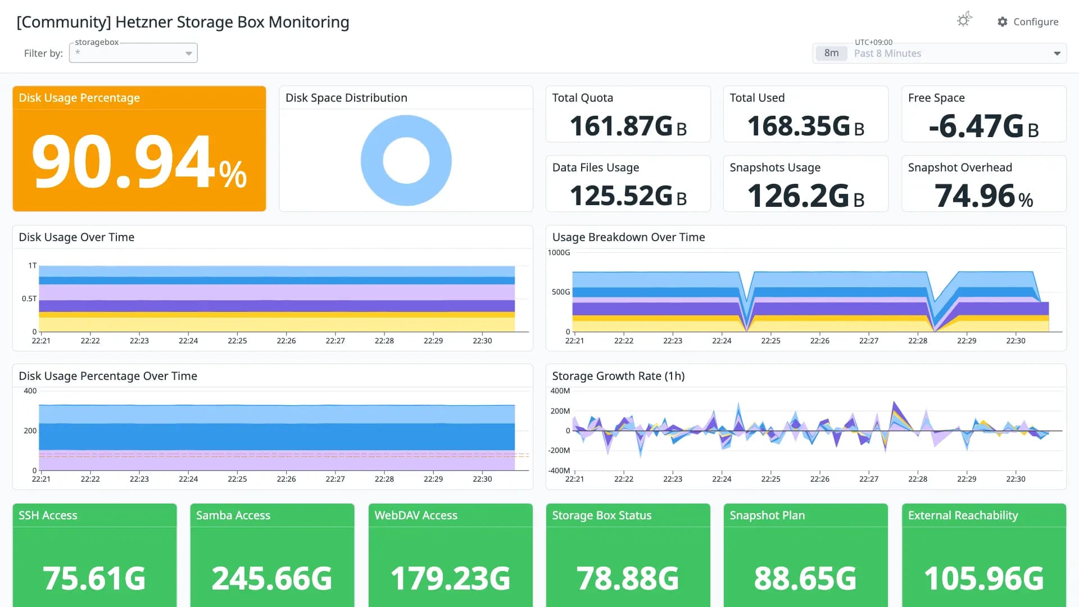Click the Configure gear icon
1079x607 pixels.
[1003, 22]
